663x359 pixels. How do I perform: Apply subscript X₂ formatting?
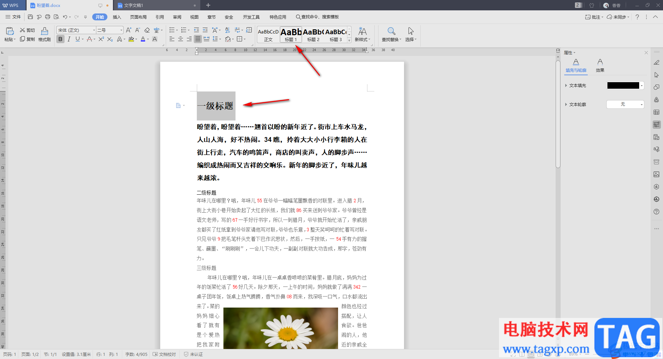[x=110, y=39]
